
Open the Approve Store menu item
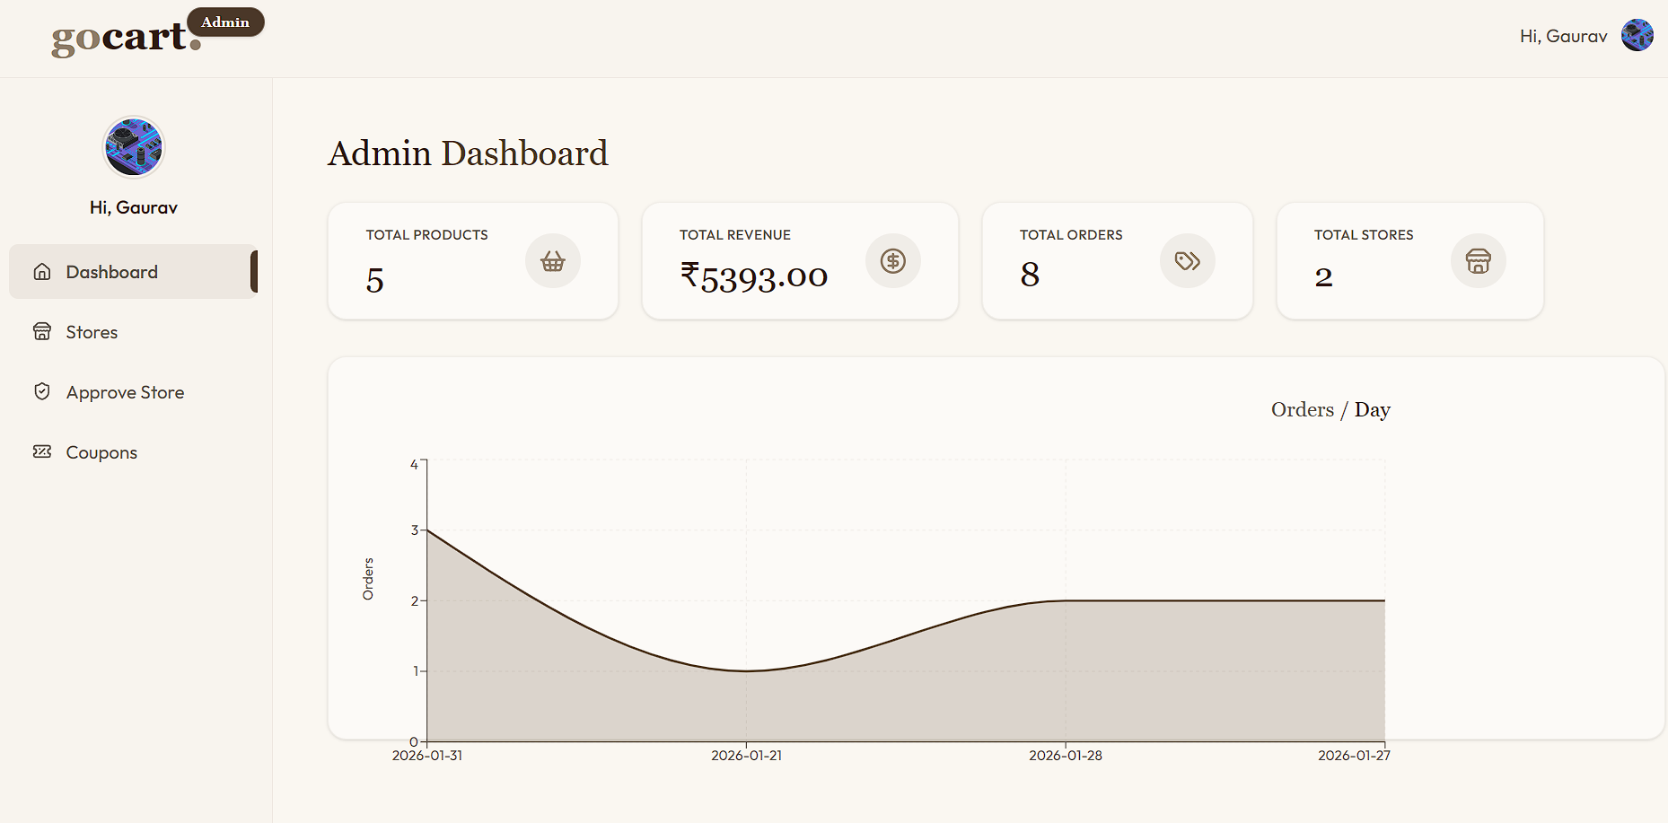[134, 392]
